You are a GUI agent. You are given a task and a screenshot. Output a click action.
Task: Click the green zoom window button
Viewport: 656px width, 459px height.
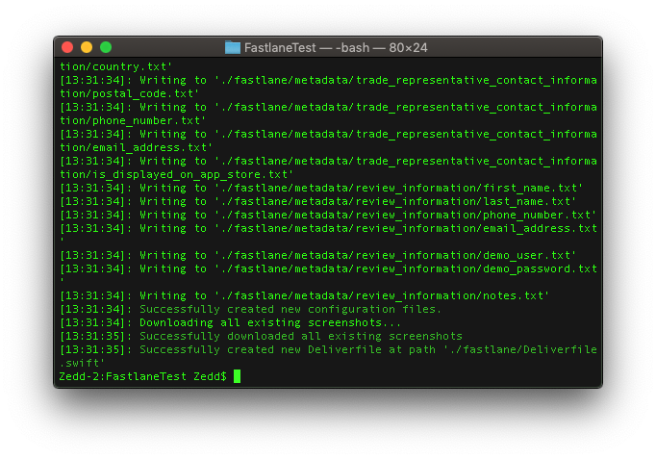[106, 47]
